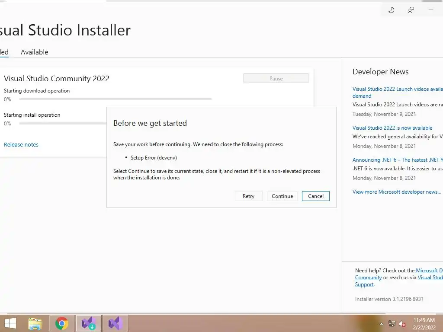Click the Developer News heading
This screenshot has height=332, width=443.
[380, 72]
